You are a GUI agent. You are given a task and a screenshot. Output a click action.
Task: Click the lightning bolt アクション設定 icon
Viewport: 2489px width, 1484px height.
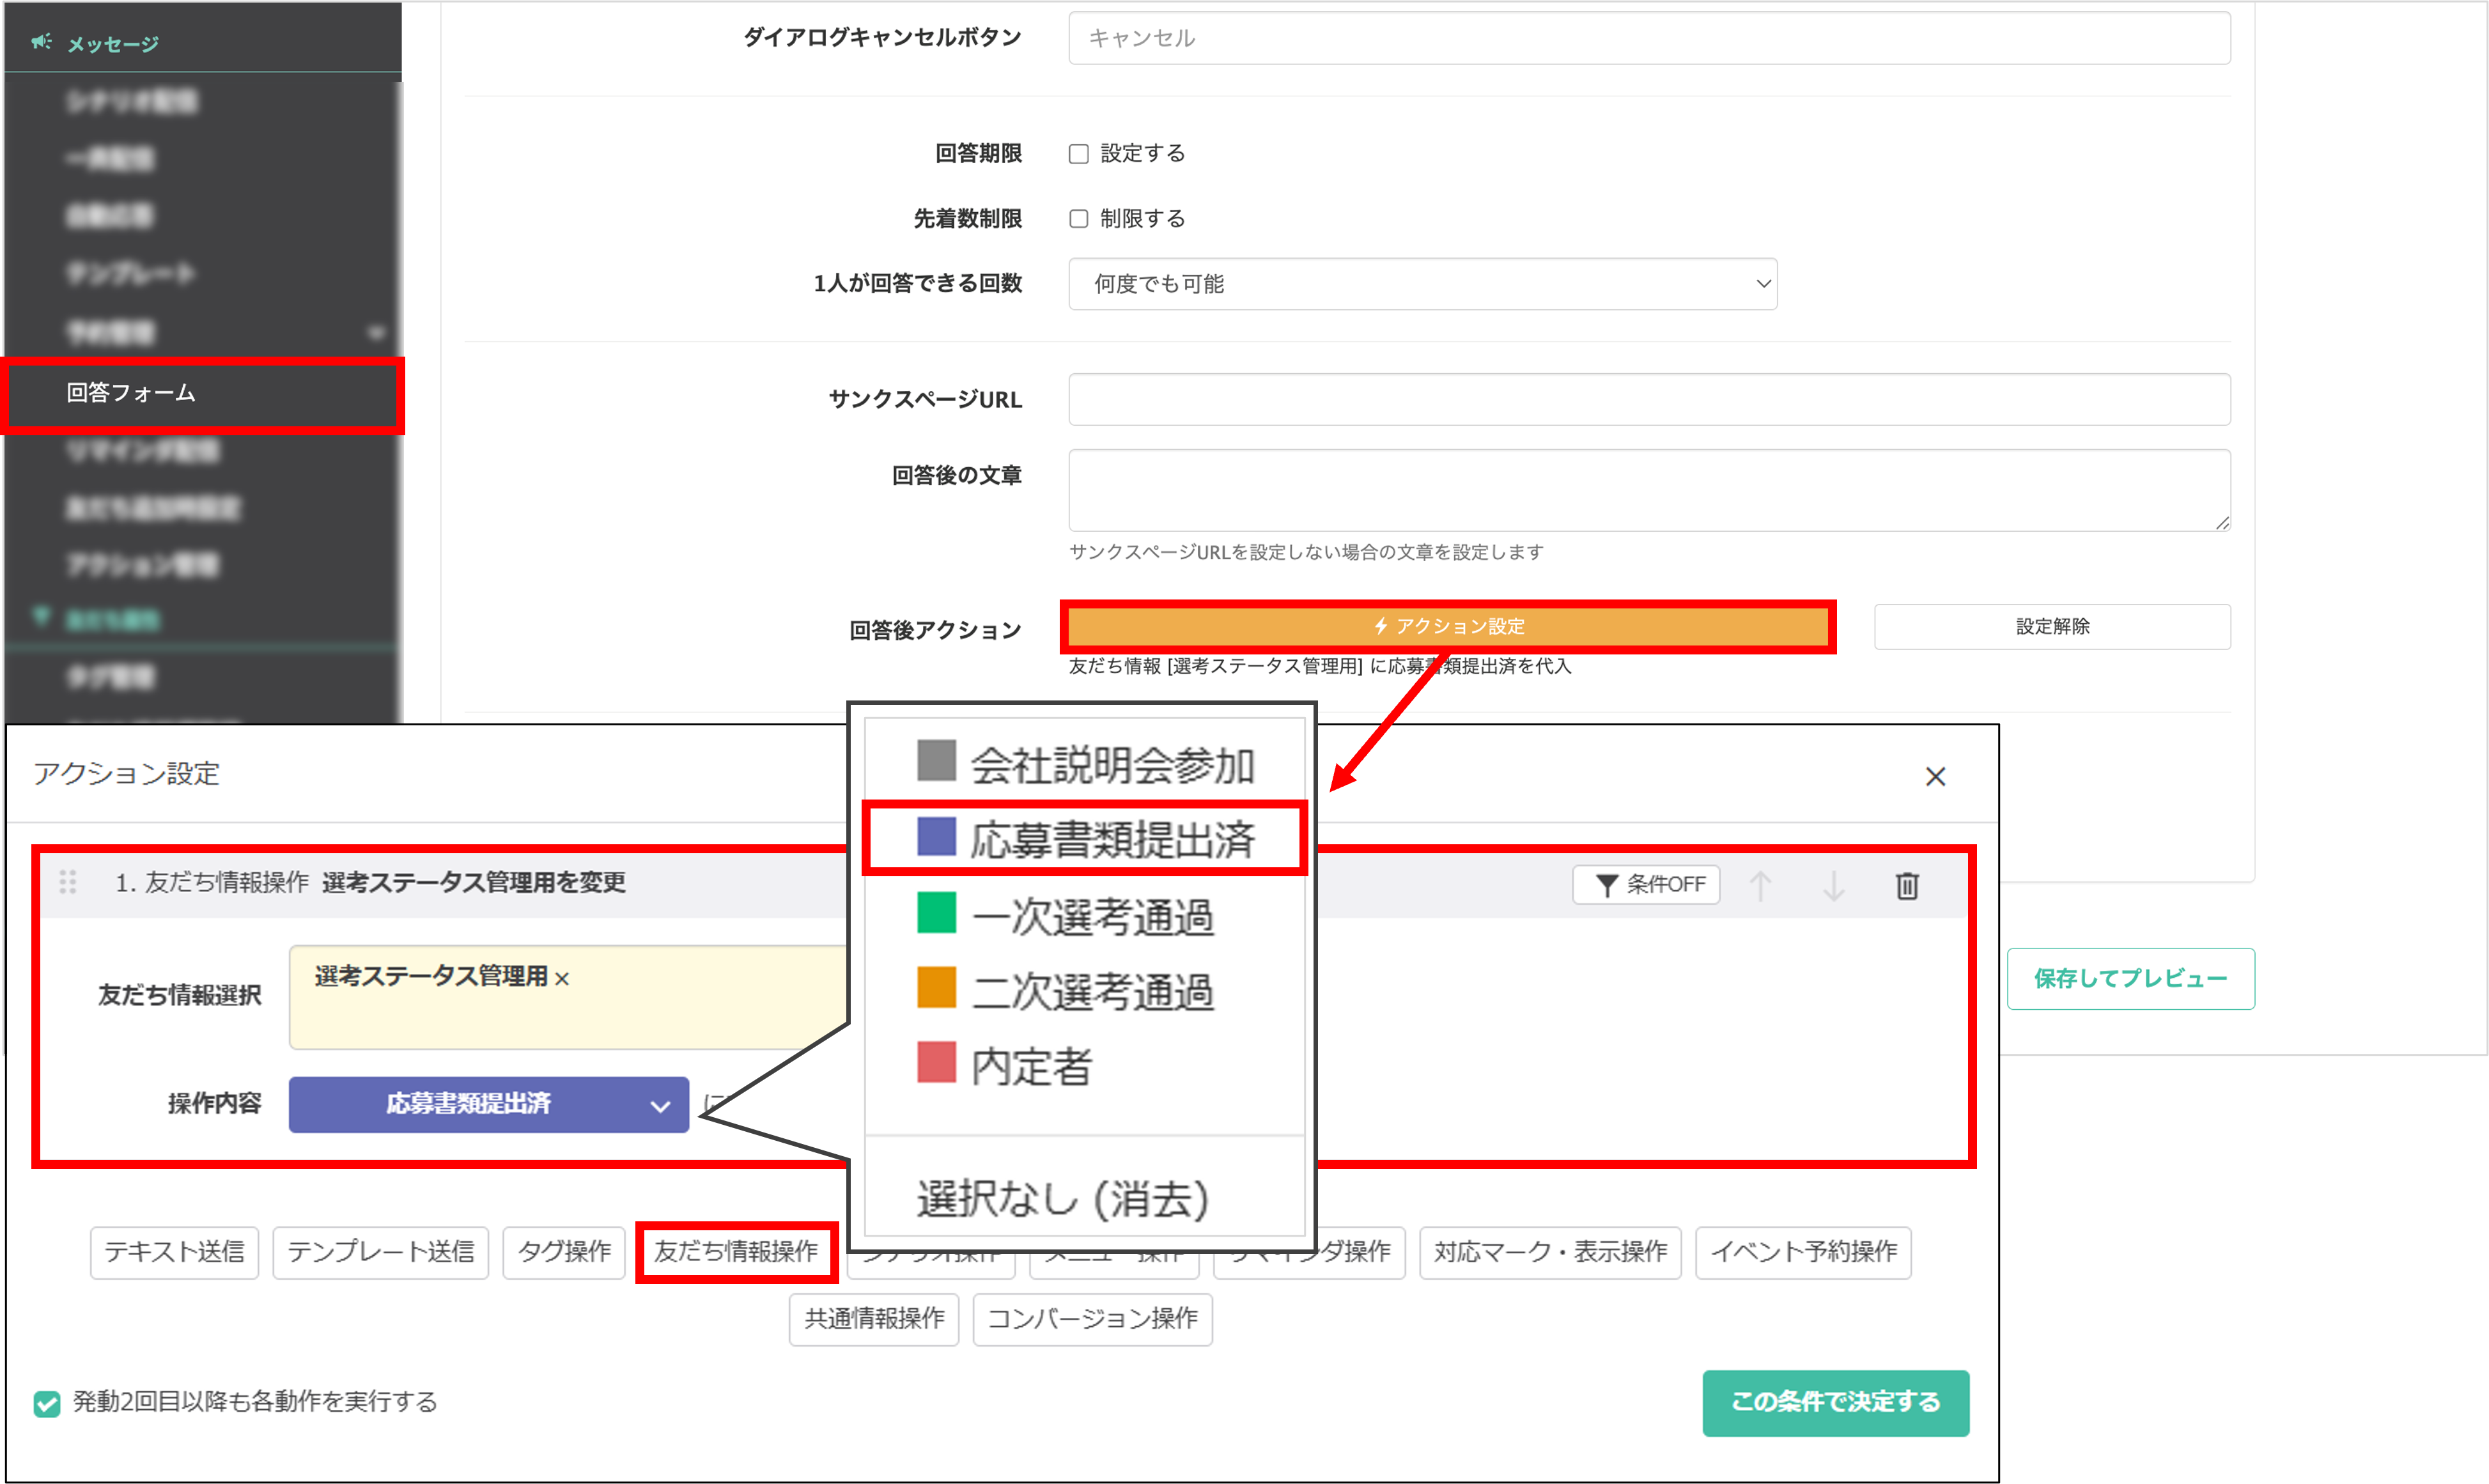pyautogui.click(x=1381, y=626)
